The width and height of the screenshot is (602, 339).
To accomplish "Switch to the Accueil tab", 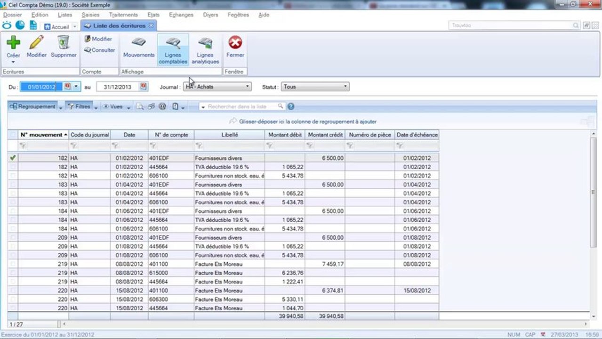I will pos(57,27).
